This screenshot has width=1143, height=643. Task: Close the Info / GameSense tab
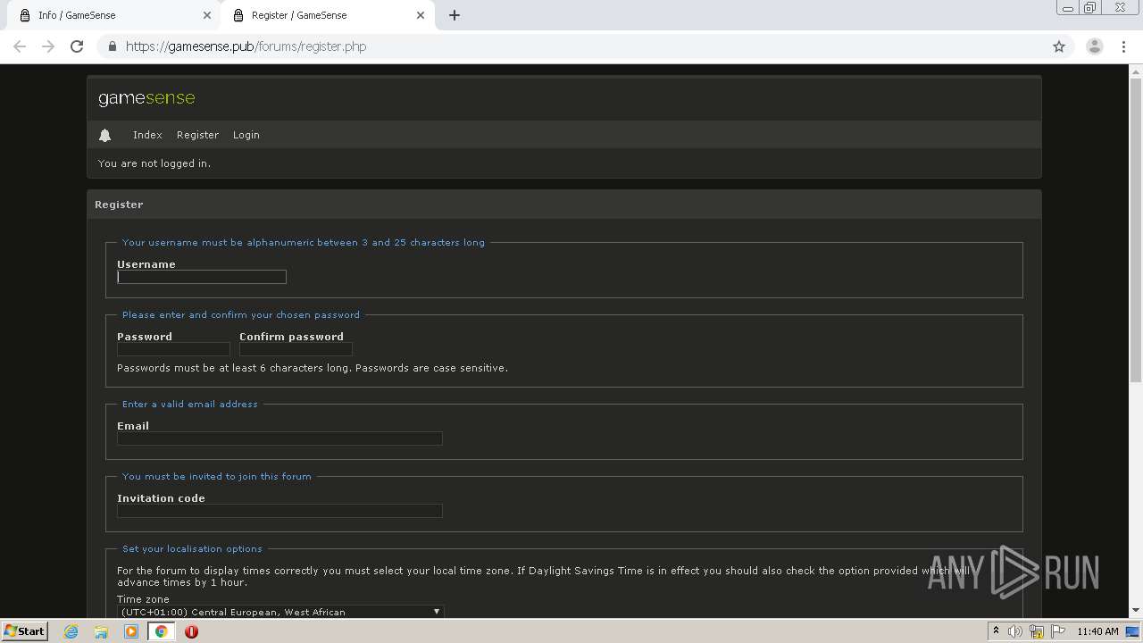click(207, 15)
